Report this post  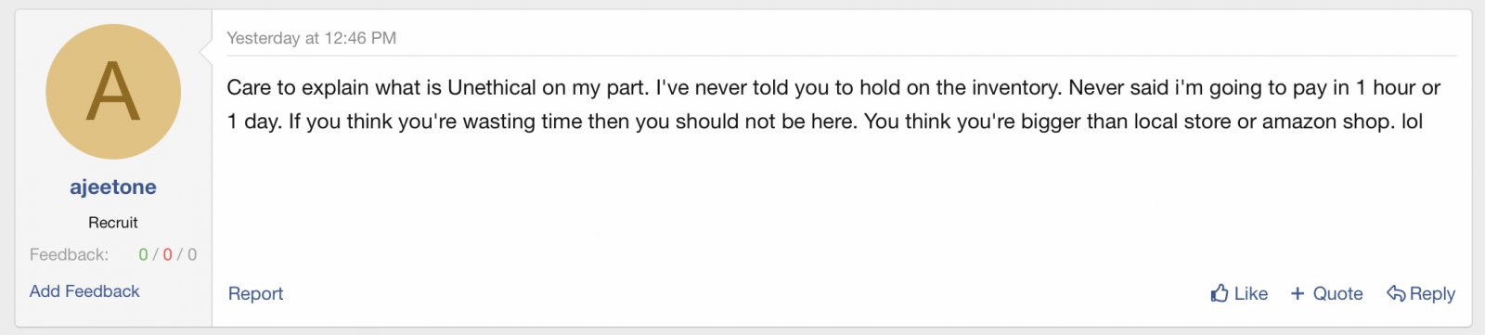pyautogui.click(x=255, y=293)
